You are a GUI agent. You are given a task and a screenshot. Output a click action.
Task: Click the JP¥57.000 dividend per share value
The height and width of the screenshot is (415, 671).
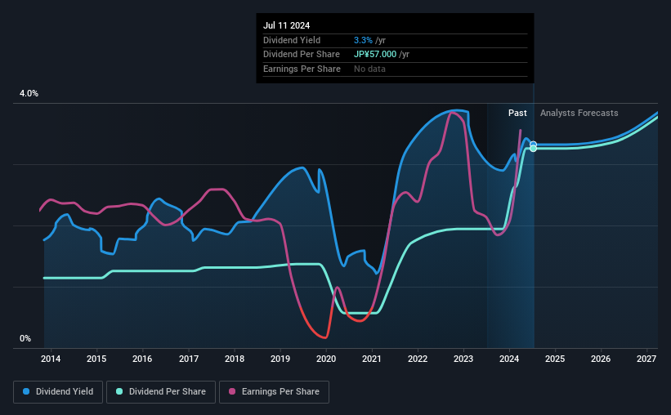point(375,55)
